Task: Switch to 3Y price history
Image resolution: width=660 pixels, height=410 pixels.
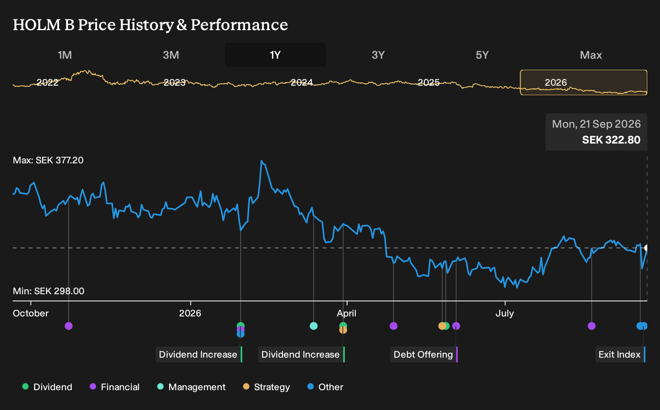Action: pos(378,55)
